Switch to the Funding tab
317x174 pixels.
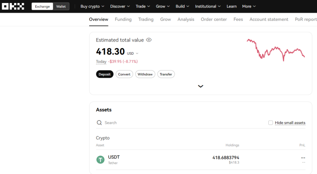pyautogui.click(x=123, y=20)
